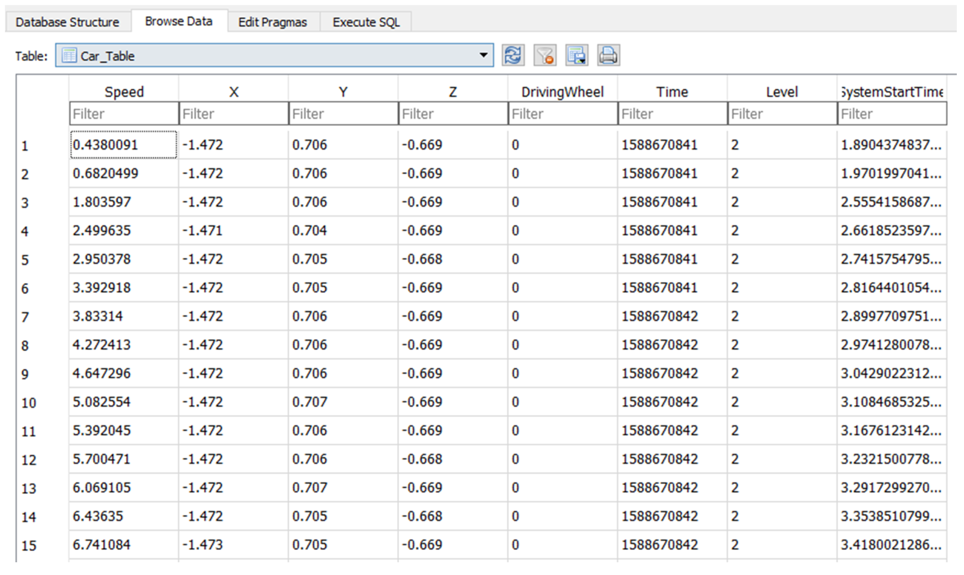Open the Car_Table table dropdown
The image size is (964, 575).
(x=483, y=55)
